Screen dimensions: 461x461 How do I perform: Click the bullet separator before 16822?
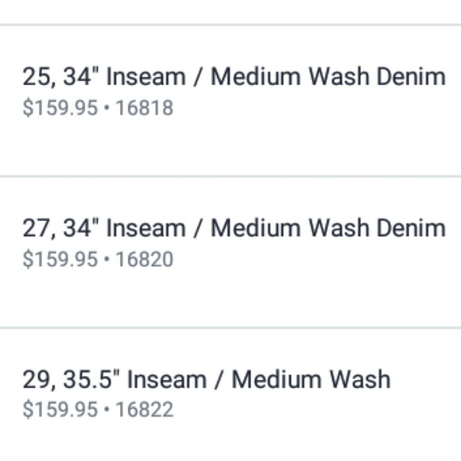[107, 409]
